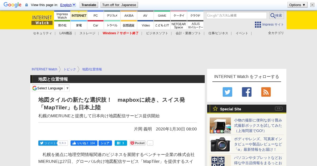The image size is (317, 166).
Task: Click the 地図/位置情報 breadcrumb link
Action: pyautogui.click(x=92, y=69)
